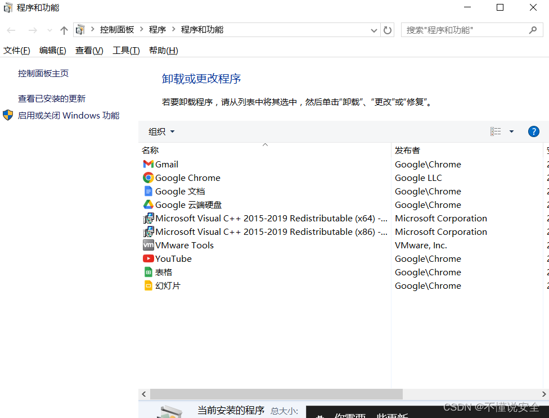Expand the view options dropdown arrow
The width and height of the screenshot is (549, 418).
coord(511,131)
